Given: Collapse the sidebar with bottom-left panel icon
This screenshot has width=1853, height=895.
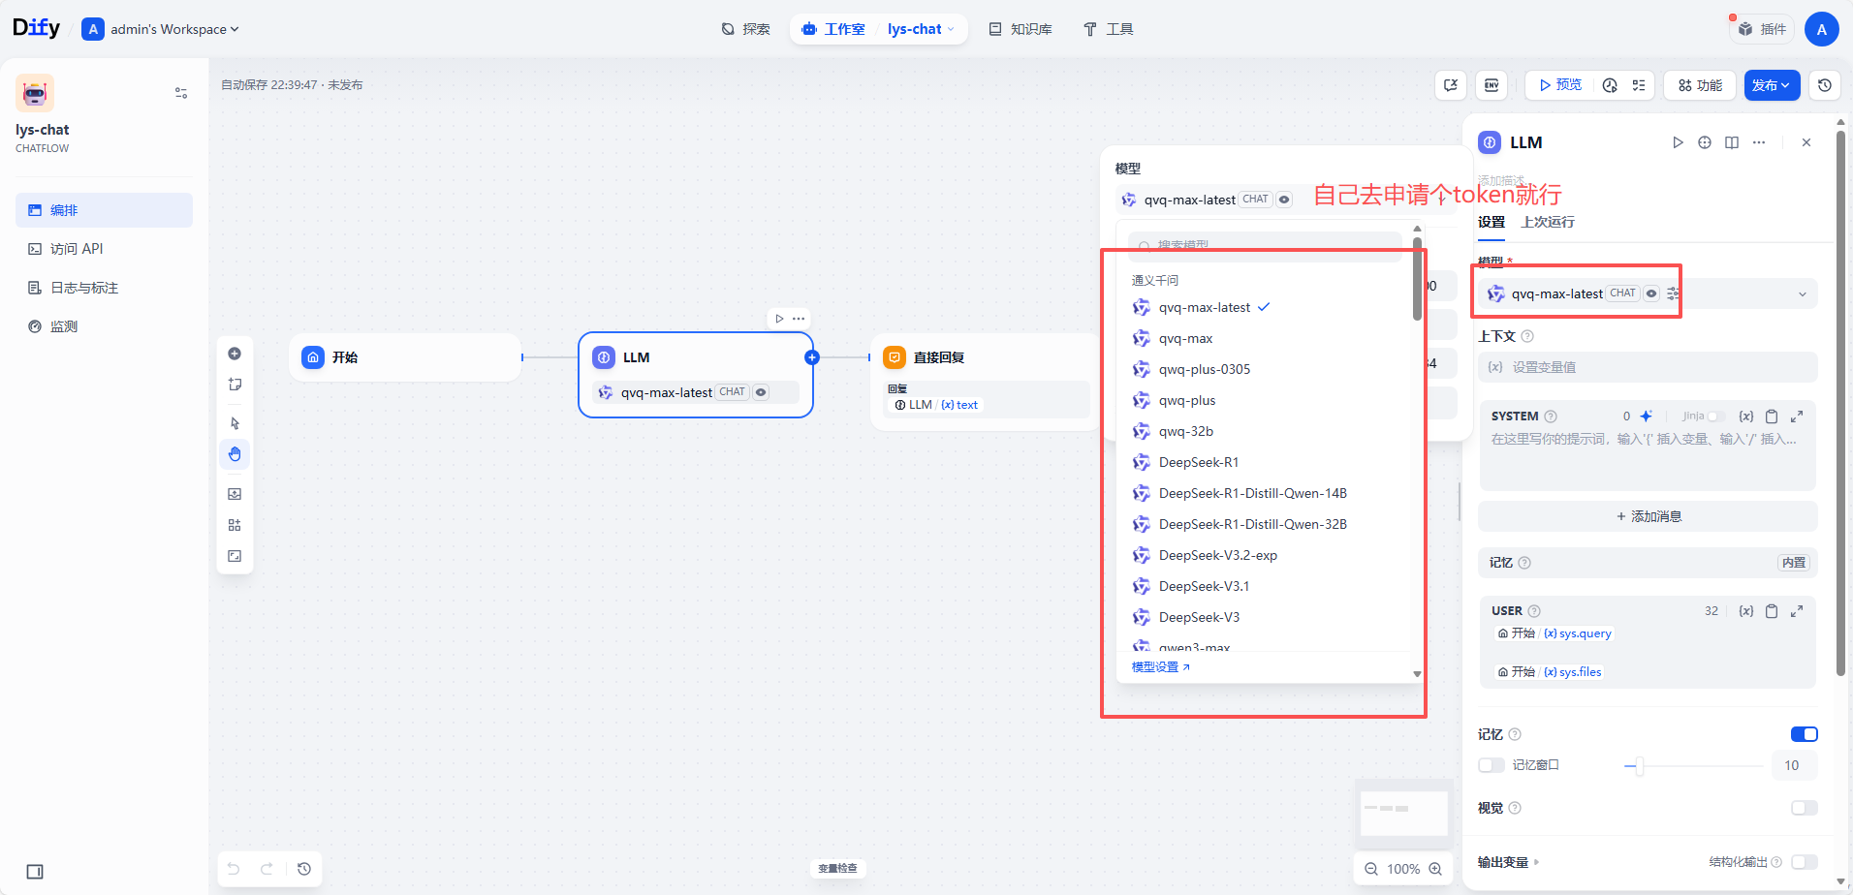Looking at the screenshot, I should click(35, 872).
